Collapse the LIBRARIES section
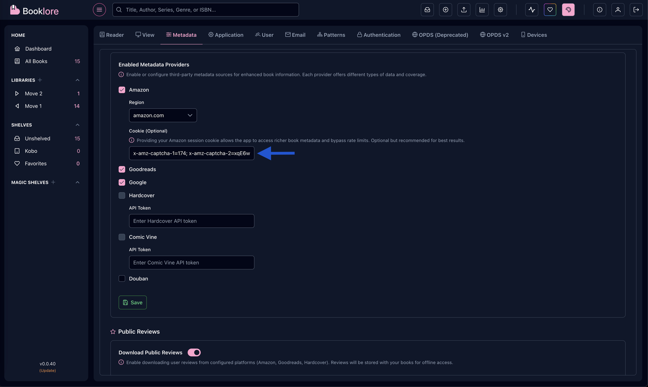This screenshot has height=387, width=648. tap(77, 80)
